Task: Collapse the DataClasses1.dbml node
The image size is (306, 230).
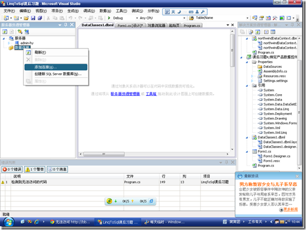Action: click(x=247, y=138)
